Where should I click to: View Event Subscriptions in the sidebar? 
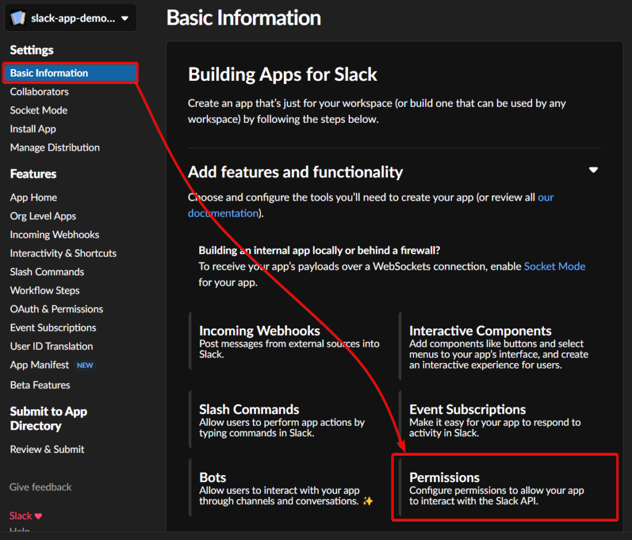pyautogui.click(x=52, y=328)
